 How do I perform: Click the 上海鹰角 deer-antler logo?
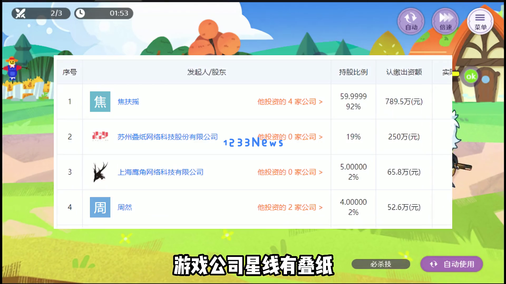pos(100,172)
